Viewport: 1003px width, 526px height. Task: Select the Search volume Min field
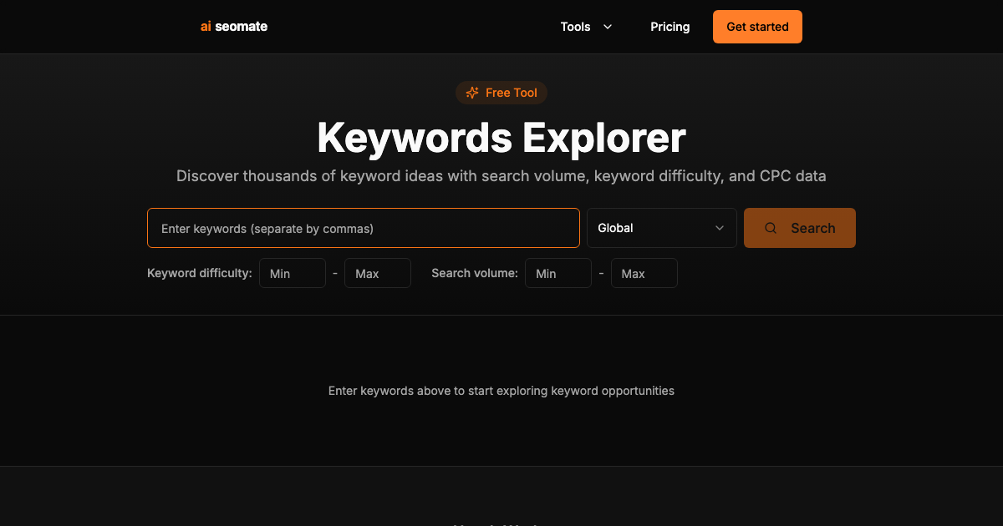click(558, 273)
